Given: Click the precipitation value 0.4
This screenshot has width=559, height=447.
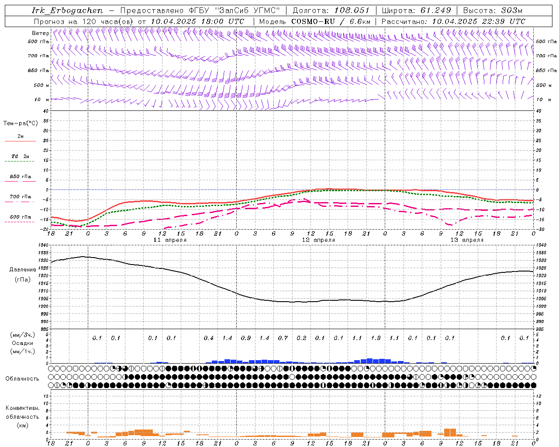Looking at the screenshot, I should click(x=209, y=338).
